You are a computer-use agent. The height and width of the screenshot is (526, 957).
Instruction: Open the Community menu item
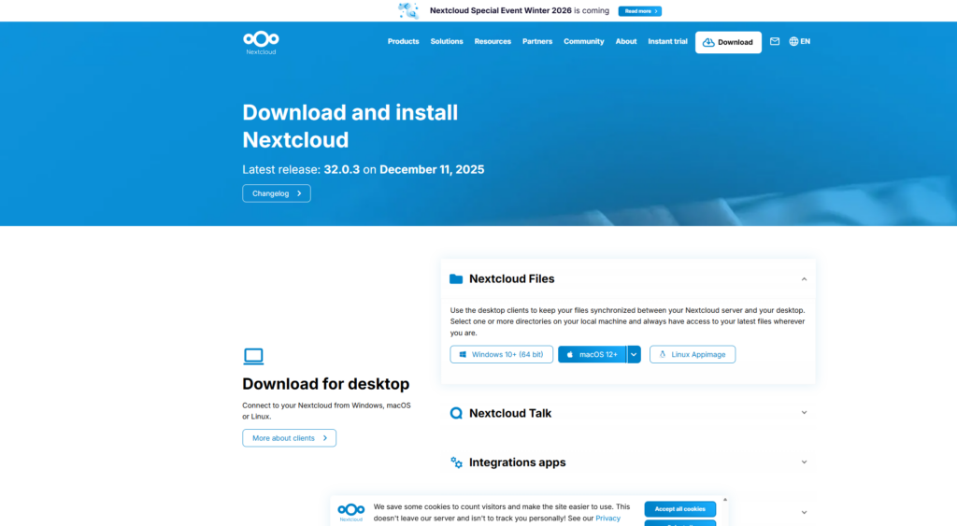(x=583, y=42)
